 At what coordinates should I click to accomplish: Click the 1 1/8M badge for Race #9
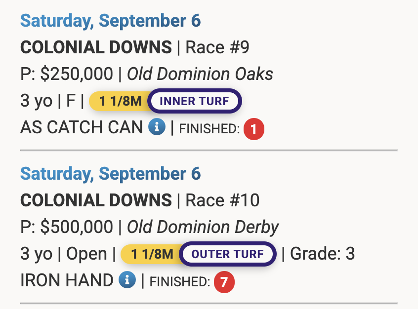120,102
